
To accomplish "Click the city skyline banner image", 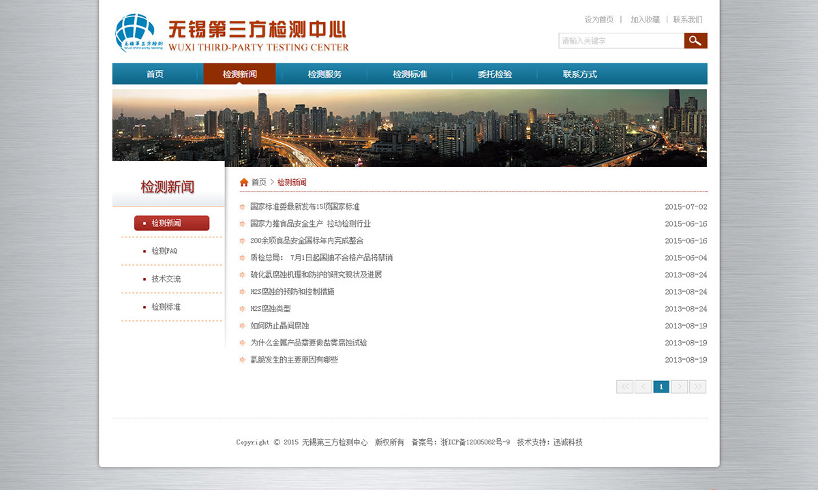I will click(x=409, y=127).
